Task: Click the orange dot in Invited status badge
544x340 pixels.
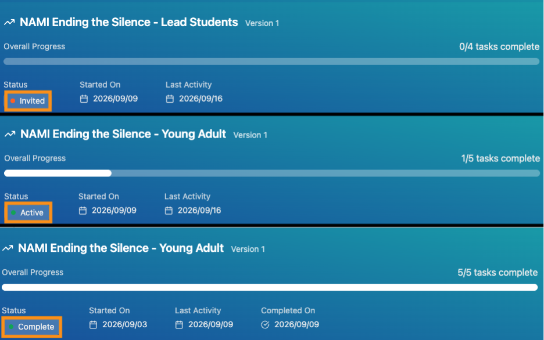Action: tap(13, 101)
